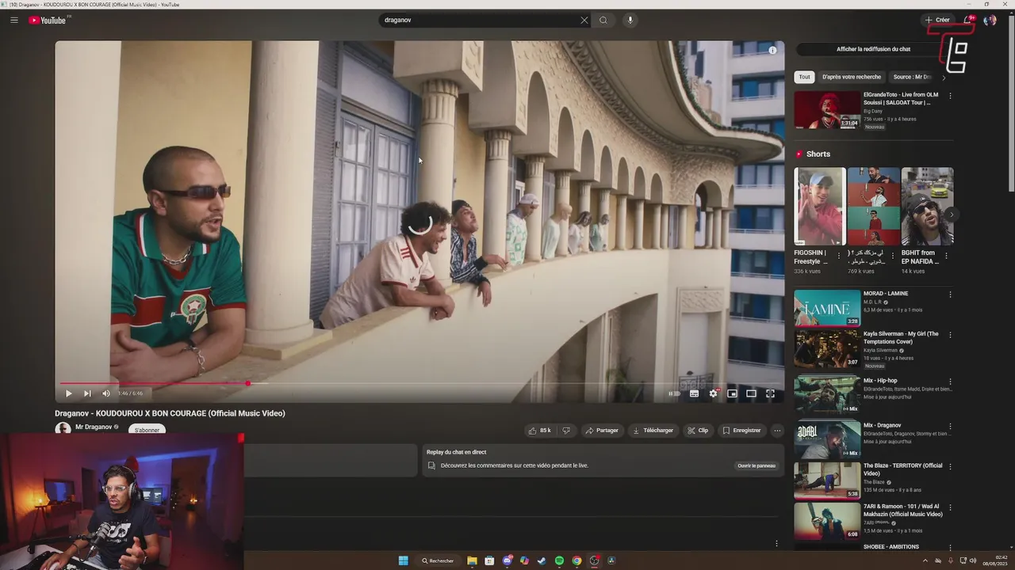Toggle cinema mode
The width and height of the screenshot is (1015, 570).
751,393
